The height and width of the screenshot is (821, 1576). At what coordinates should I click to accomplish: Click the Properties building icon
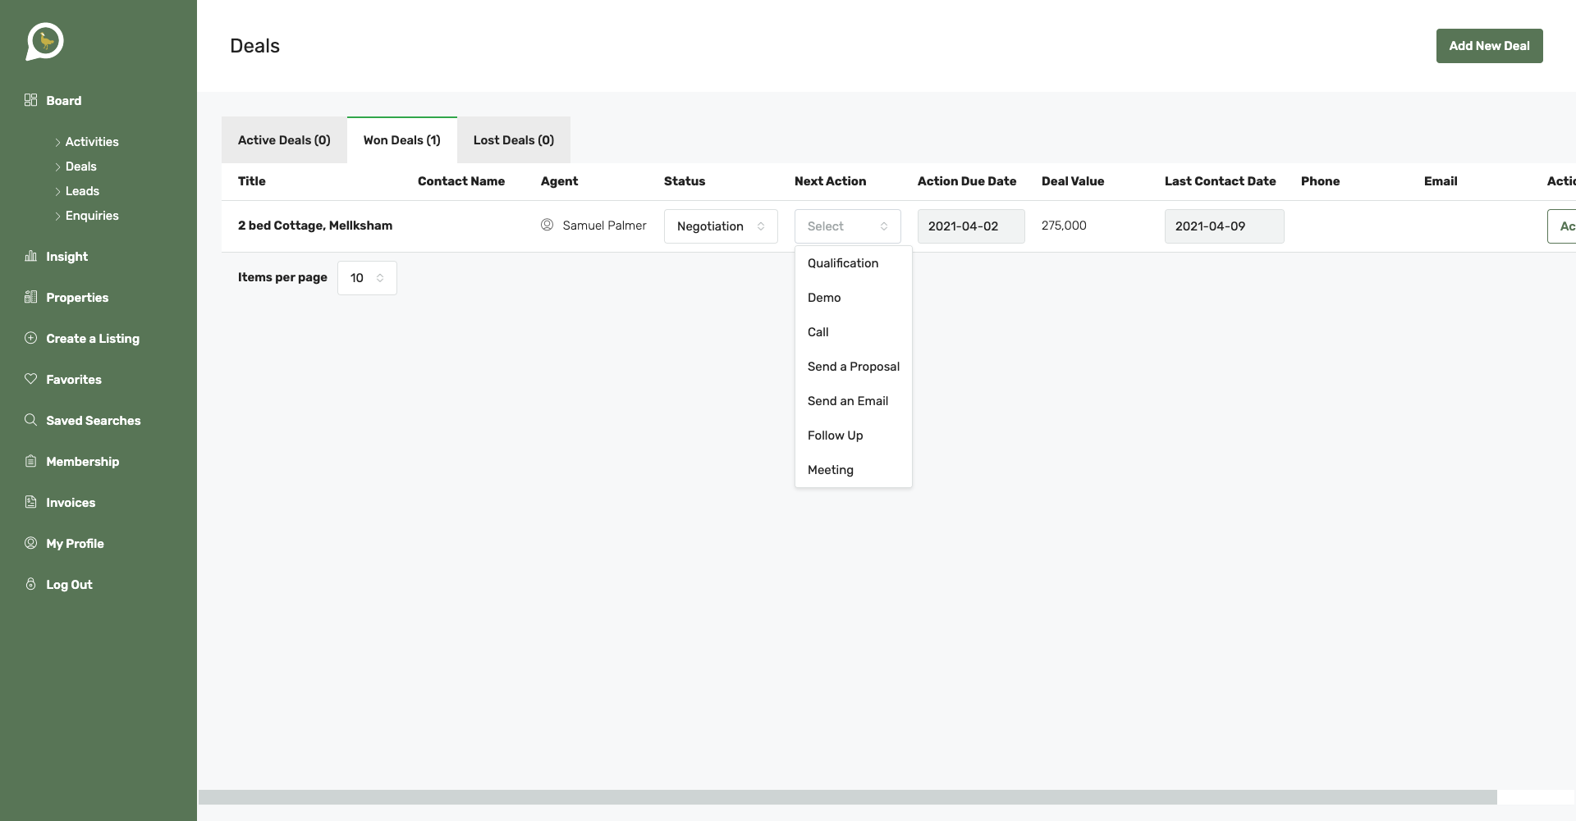(x=31, y=297)
